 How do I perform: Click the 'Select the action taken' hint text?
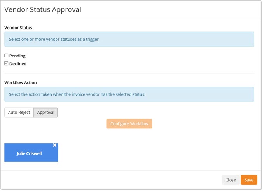(x=77, y=94)
